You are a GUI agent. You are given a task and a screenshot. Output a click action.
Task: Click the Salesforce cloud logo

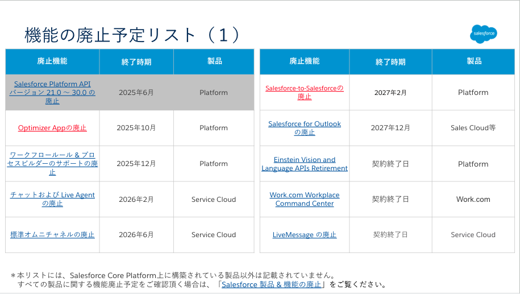[484, 34]
